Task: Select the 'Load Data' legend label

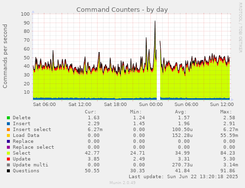Action: (x=26, y=135)
